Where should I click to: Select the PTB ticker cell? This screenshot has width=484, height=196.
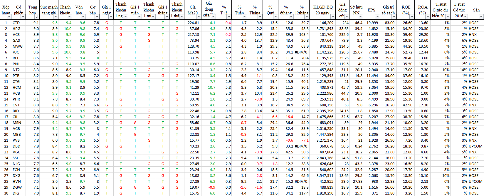19,76
